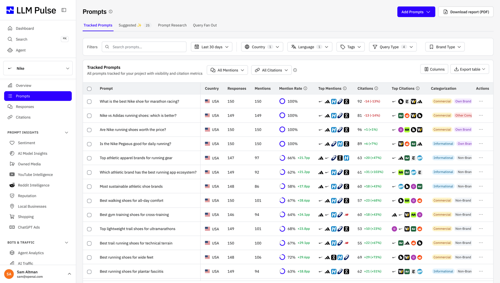Open the Agent robot icon
500x283 pixels.
10,50
